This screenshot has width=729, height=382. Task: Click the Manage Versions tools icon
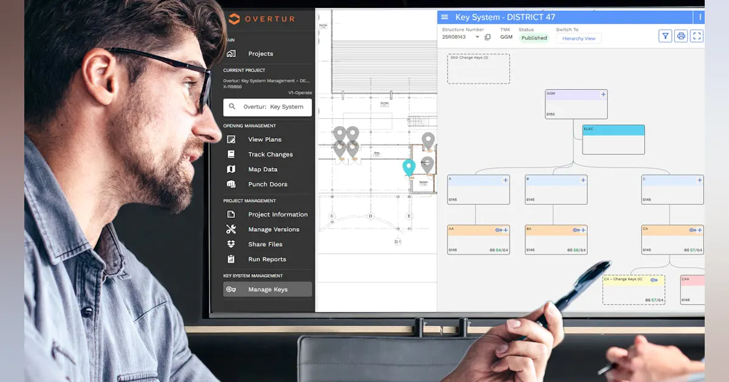(x=231, y=229)
